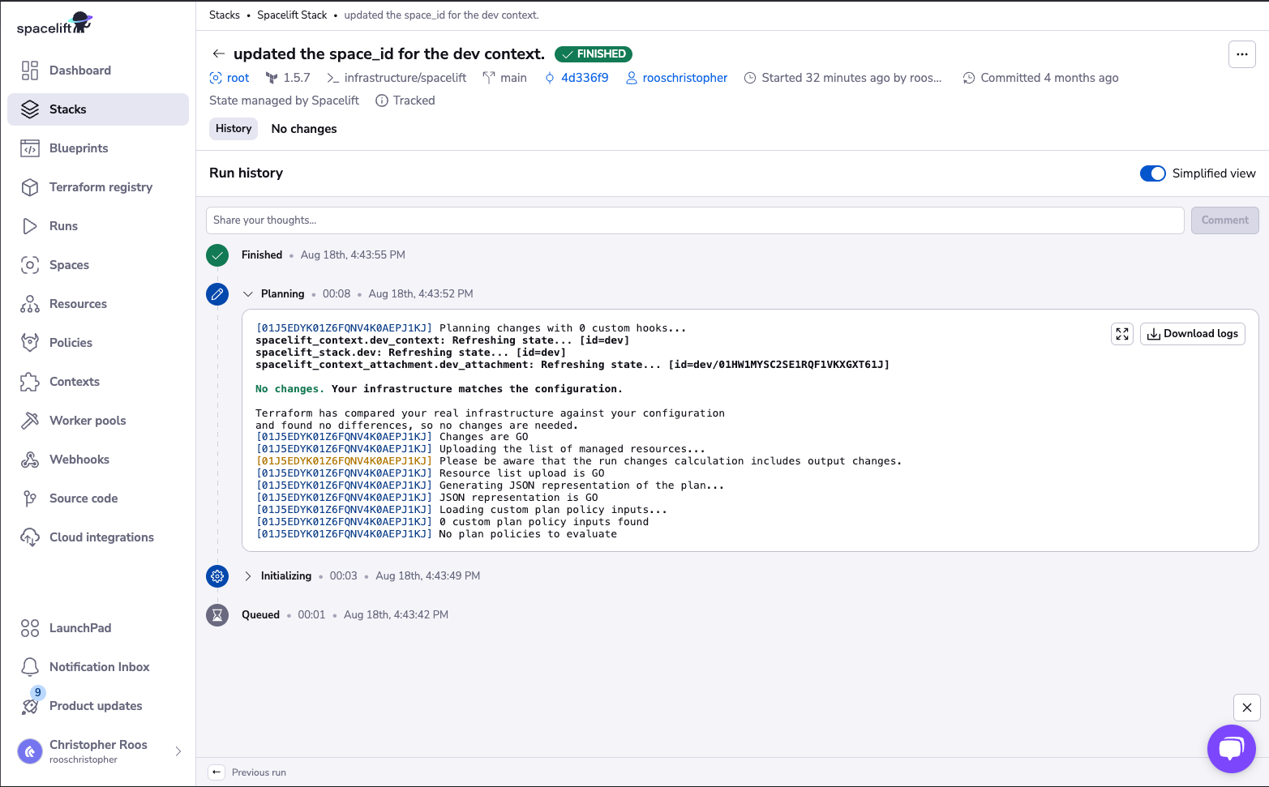The image size is (1269, 787).
Task: Select the Webhooks sidebar icon
Action: [30, 460]
